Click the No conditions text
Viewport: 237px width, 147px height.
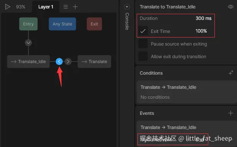155,97
